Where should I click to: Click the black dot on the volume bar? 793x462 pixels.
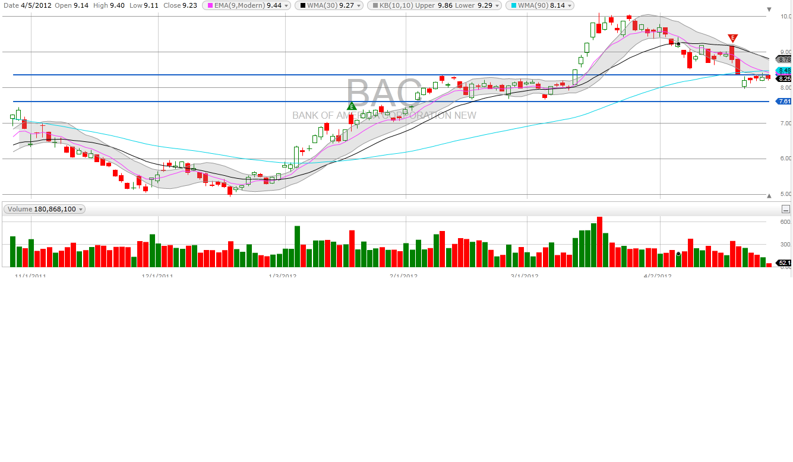[678, 254]
